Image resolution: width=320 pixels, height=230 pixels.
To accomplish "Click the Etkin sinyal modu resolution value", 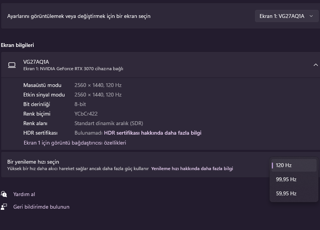I will (98, 95).
